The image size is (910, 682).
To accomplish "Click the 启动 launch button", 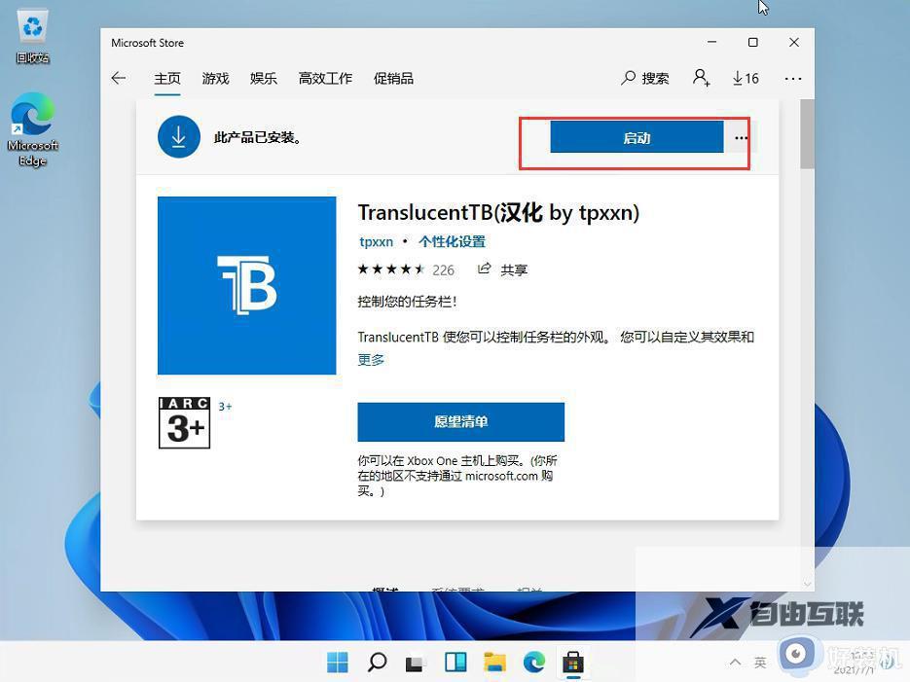I will 636,137.
